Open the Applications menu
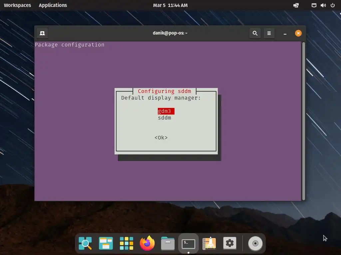 click(53, 5)
